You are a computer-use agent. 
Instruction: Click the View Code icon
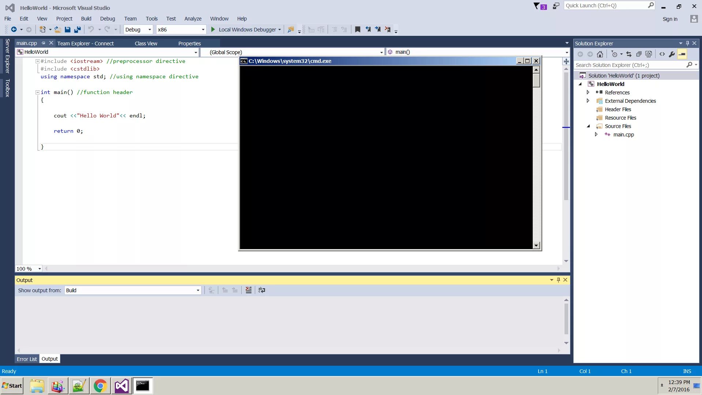[x=662, y=54]
